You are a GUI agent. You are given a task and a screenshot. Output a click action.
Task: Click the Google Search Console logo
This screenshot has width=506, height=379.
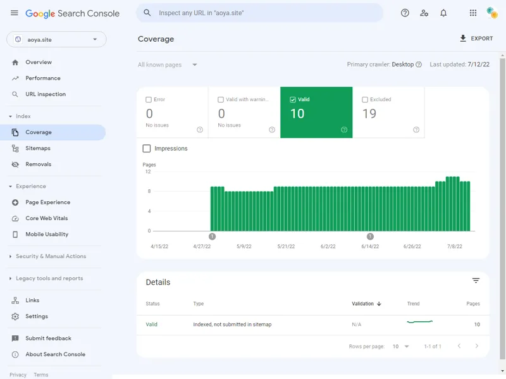pos(72,13)
